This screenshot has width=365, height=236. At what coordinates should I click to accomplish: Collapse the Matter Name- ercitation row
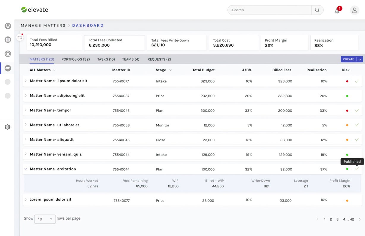26,169
